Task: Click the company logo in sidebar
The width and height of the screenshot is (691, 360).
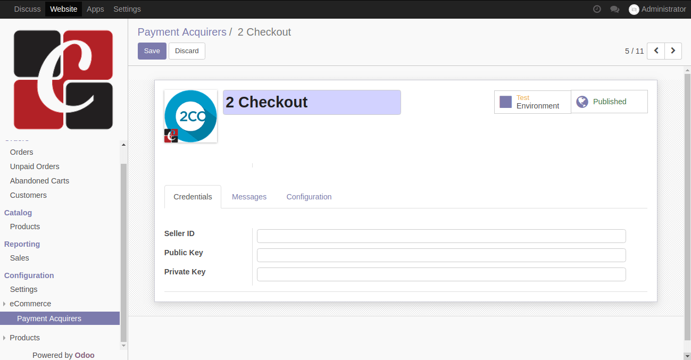Action: pos(63,79)
